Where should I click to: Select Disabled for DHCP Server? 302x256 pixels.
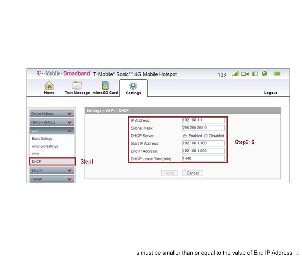206,136
